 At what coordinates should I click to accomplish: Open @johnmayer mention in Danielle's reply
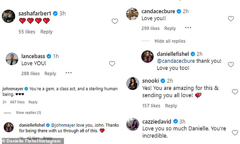click(x=63, y=125)
